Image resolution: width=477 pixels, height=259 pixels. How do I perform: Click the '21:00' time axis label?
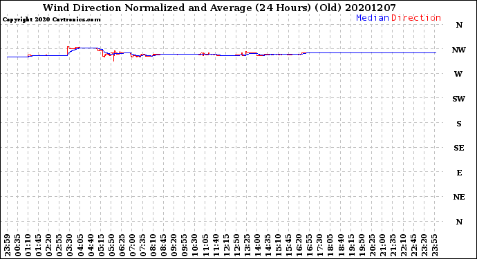click(x=382, y=245)
